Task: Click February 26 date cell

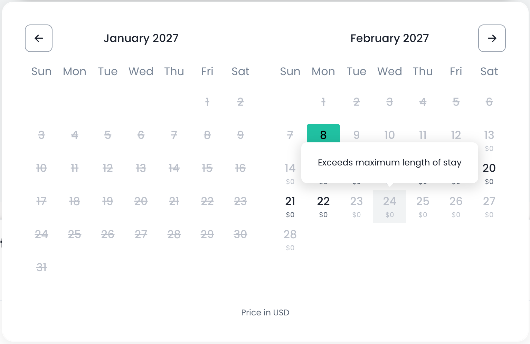Action: click(456, 206)
